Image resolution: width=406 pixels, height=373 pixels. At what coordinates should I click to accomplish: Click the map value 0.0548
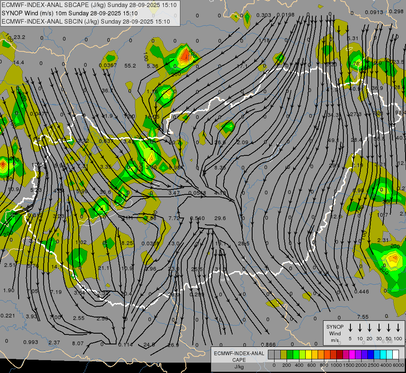(x=197, y=193)
